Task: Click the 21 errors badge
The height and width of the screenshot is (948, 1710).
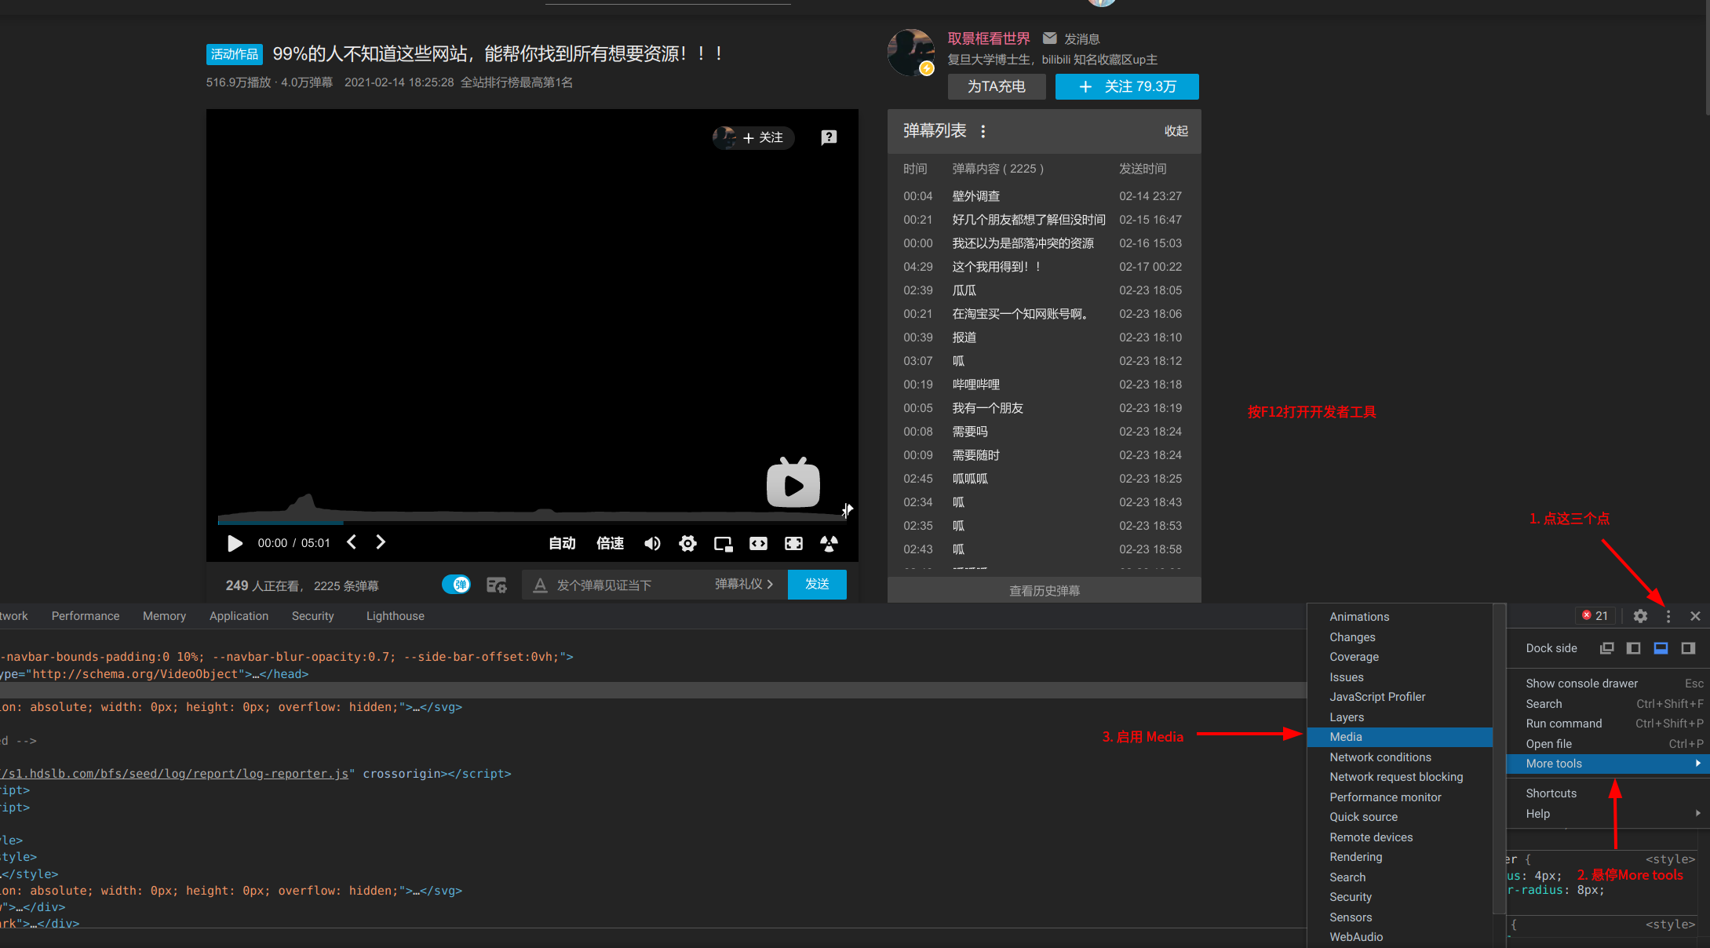Action: pos(1595,616)
